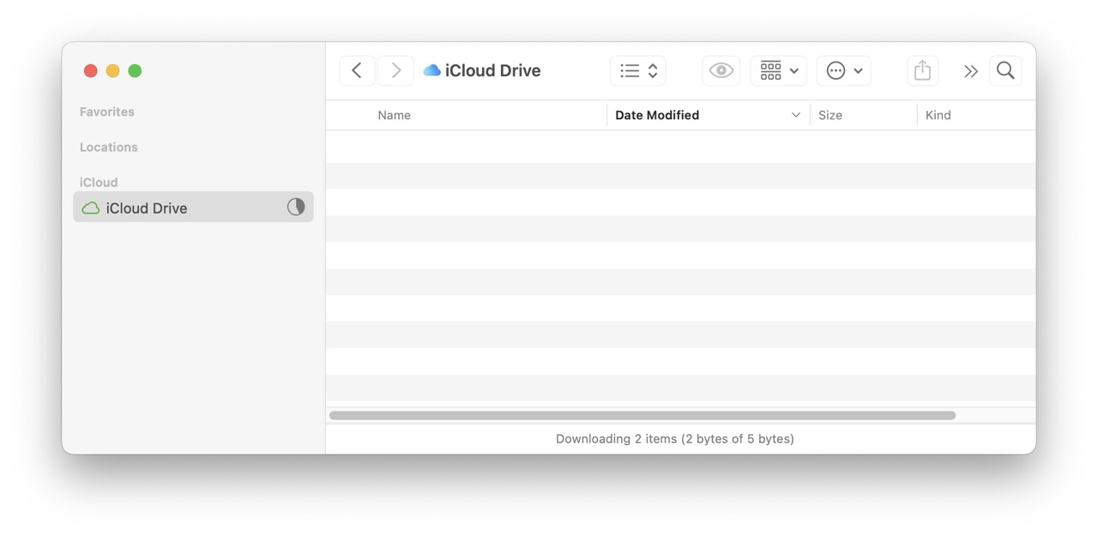1098x536 pixels.
Task: Sort by the Date Modified column header
Action: click(x=657, y=115)
